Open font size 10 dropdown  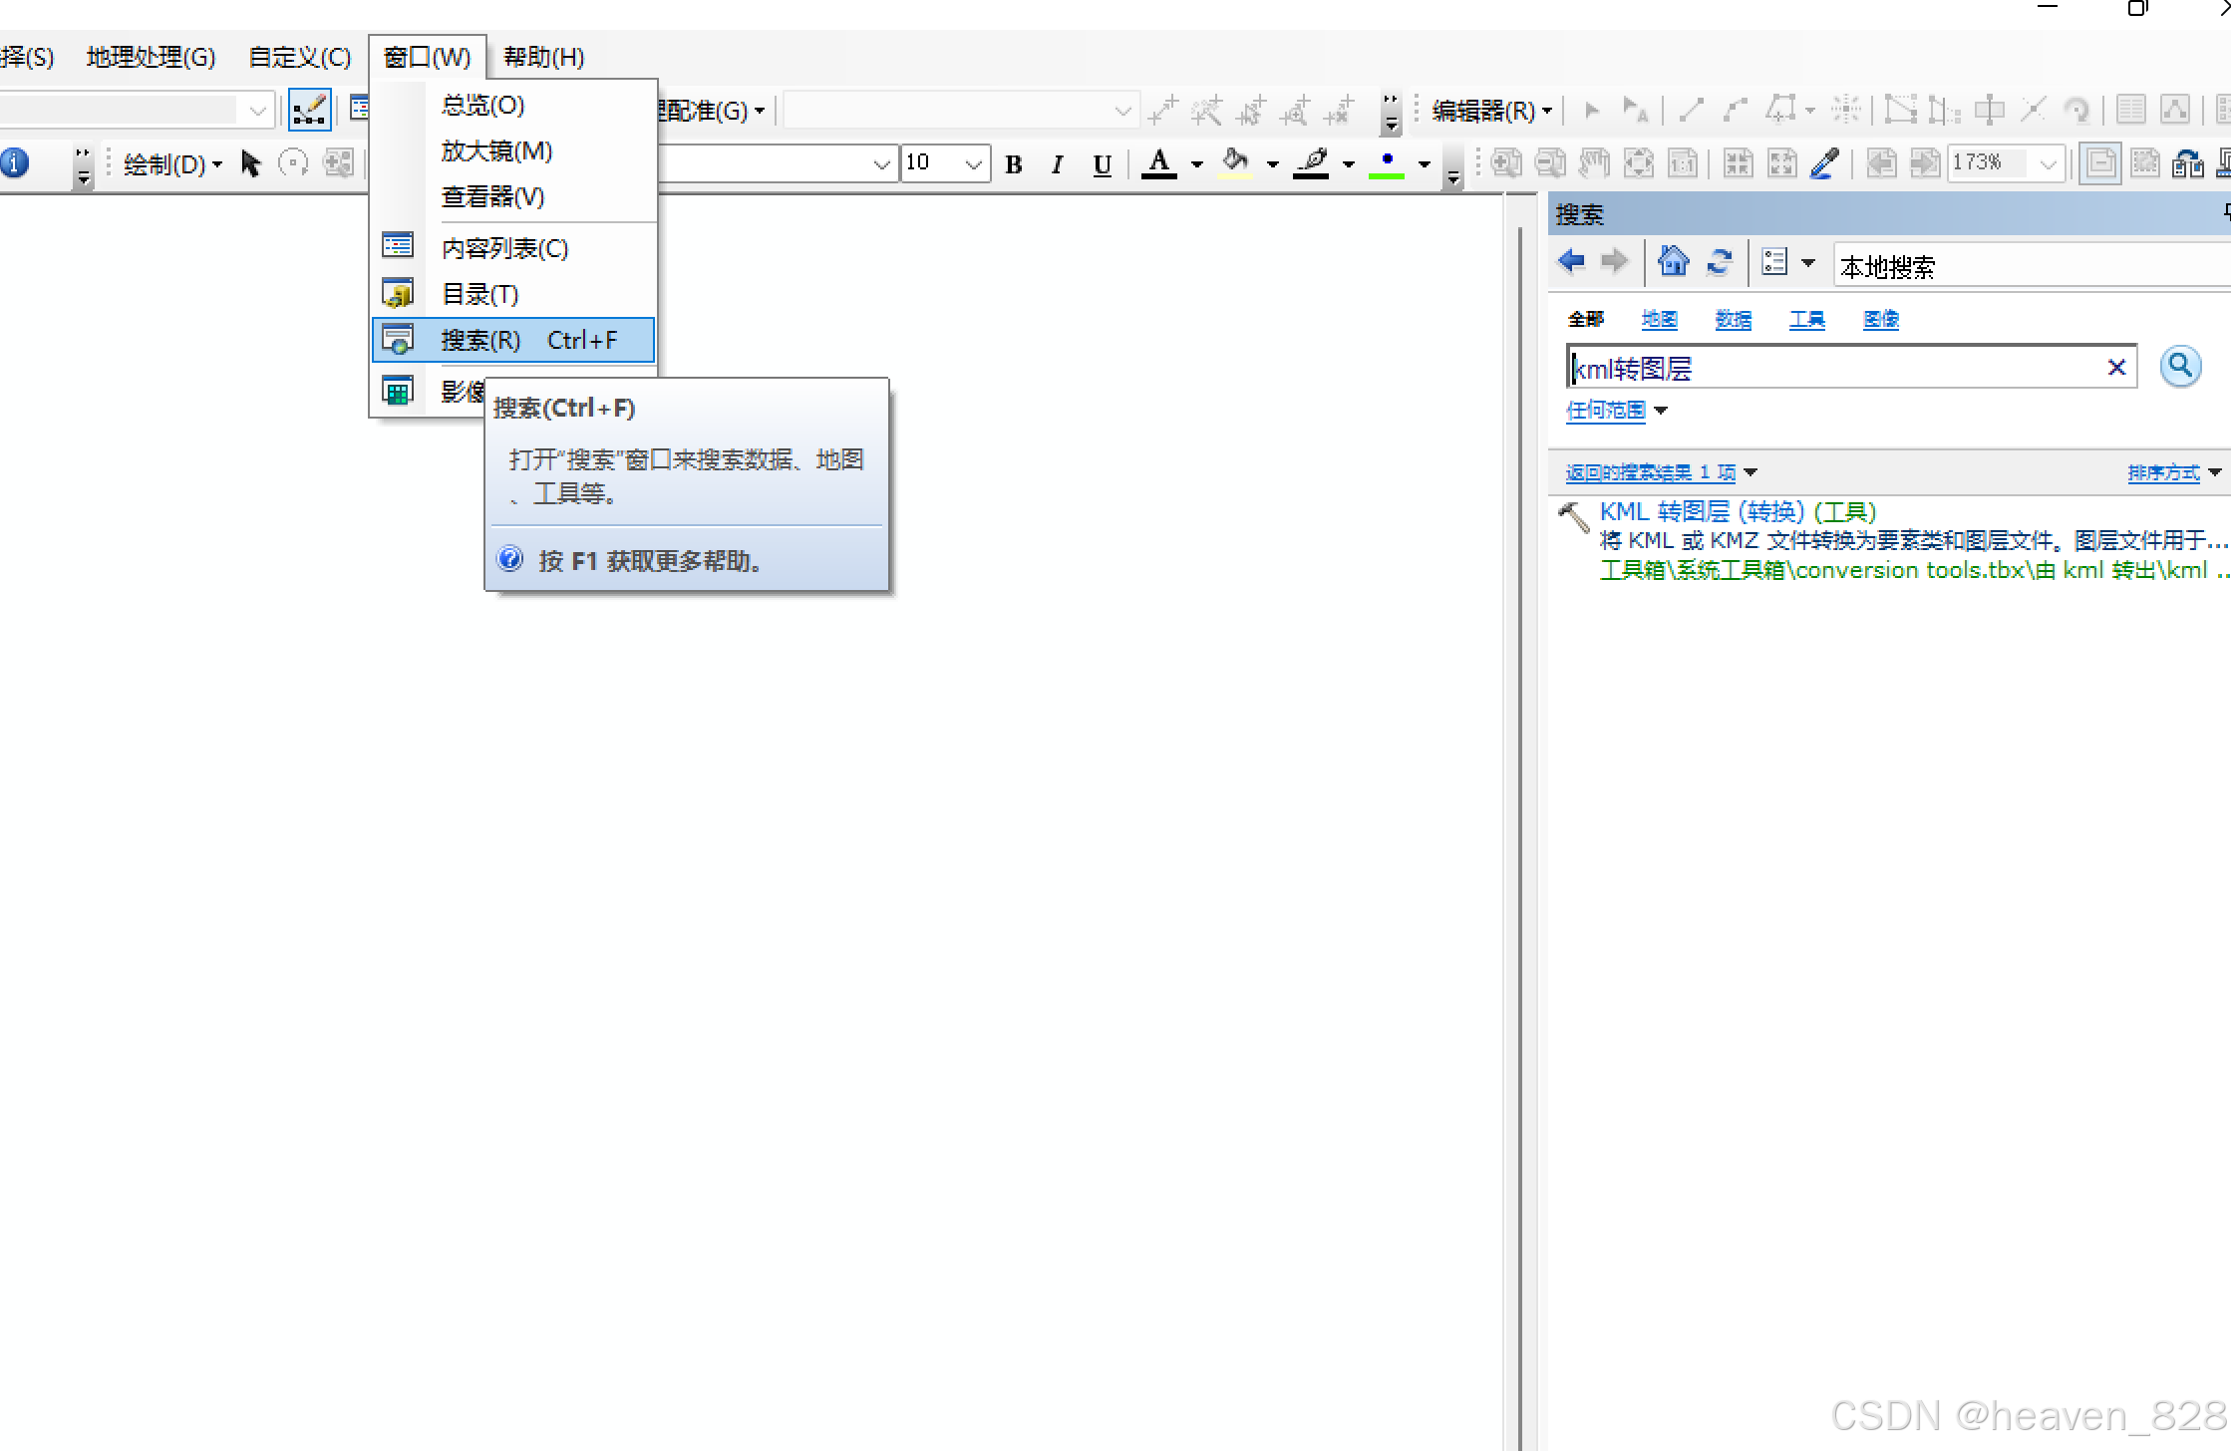(x=973, y=164)
